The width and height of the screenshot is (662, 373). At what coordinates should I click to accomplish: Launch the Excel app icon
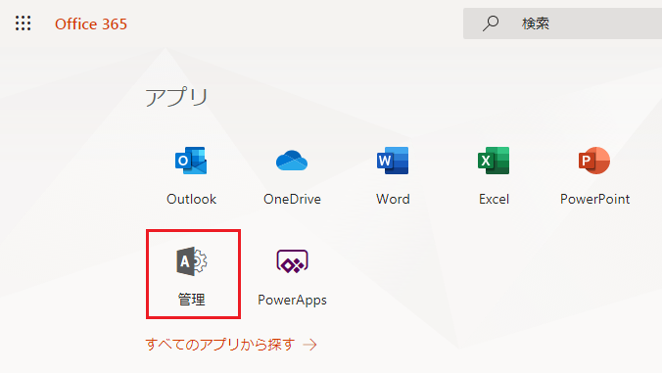click(494, 161)
